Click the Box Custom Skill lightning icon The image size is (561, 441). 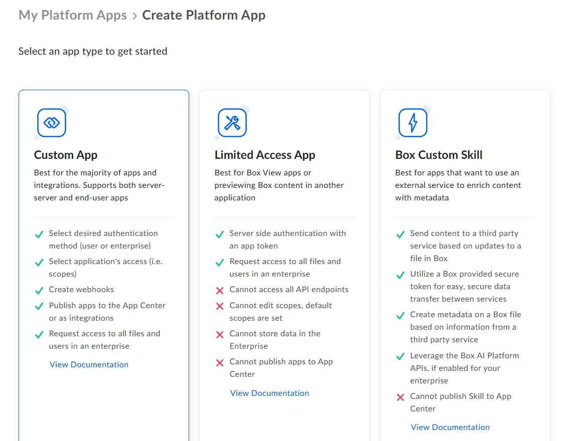(413, 123)
